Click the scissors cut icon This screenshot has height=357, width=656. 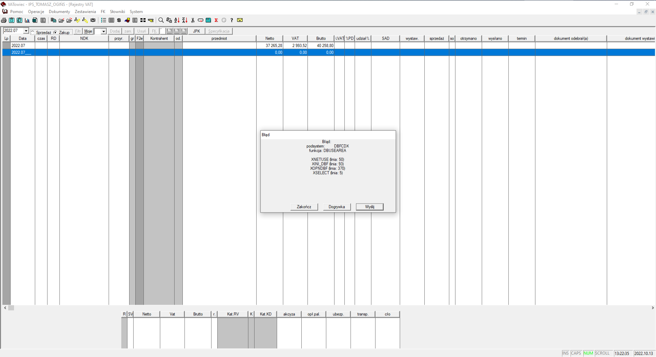[193, 20]
